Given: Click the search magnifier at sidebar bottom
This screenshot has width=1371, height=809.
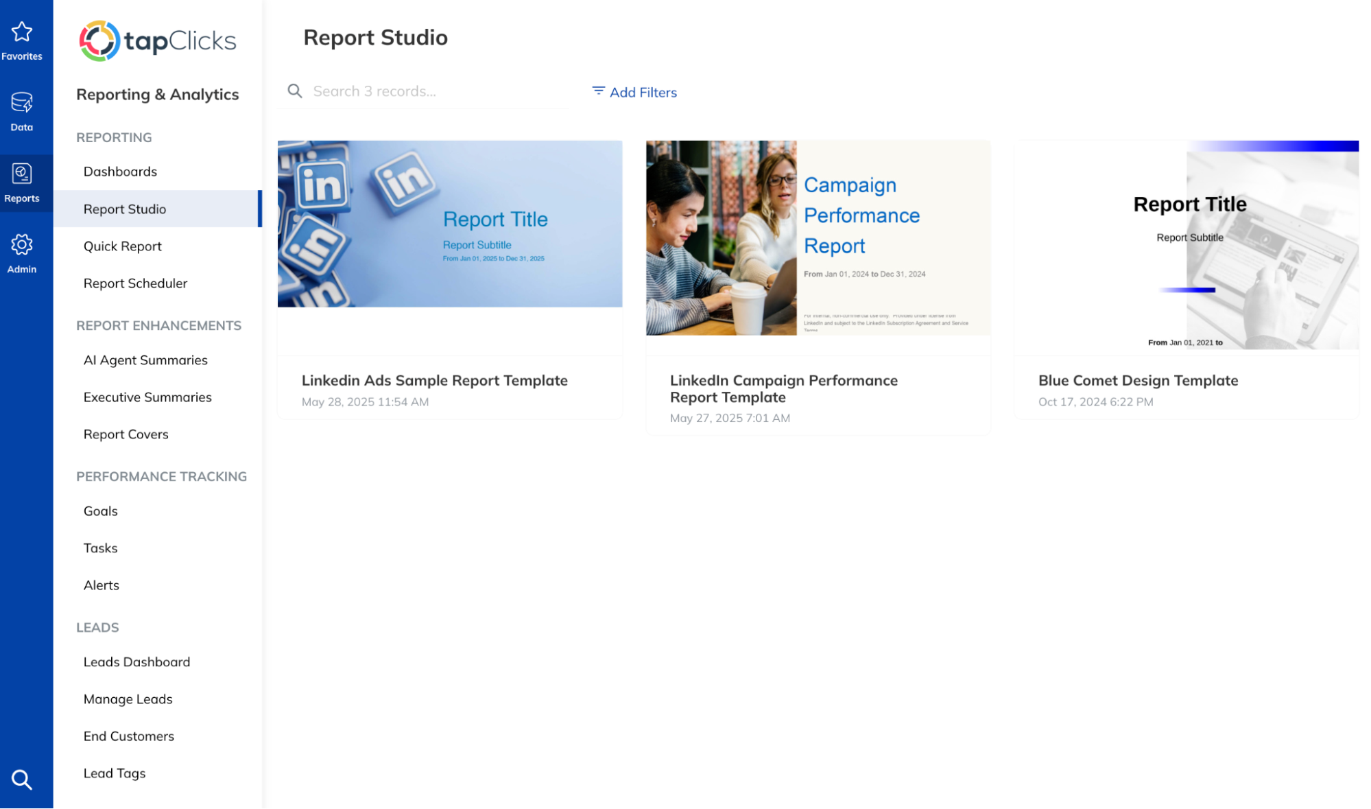Looking at the screenshot, I should pyautogui.click(x=23, y=779).
